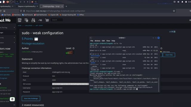
Task: Open the Kali Docs bookmark
Action: [16, 15]
